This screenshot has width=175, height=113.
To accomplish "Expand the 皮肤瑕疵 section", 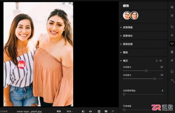I will tap(143, 27).
